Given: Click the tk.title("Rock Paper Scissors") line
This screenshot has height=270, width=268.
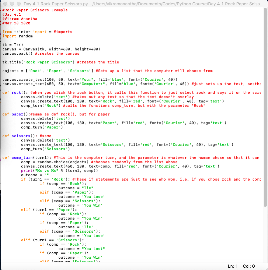Looking at the screenshot, I should (x=61, y=62).
